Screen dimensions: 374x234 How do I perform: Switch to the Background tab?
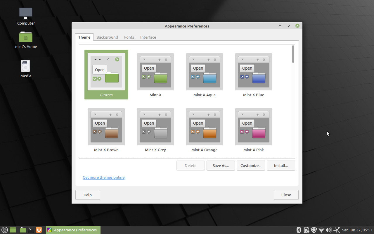107,37
